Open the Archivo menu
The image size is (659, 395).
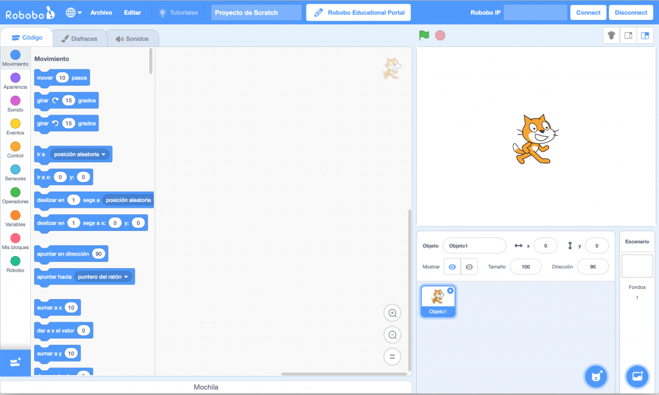[x=101, y=12]
